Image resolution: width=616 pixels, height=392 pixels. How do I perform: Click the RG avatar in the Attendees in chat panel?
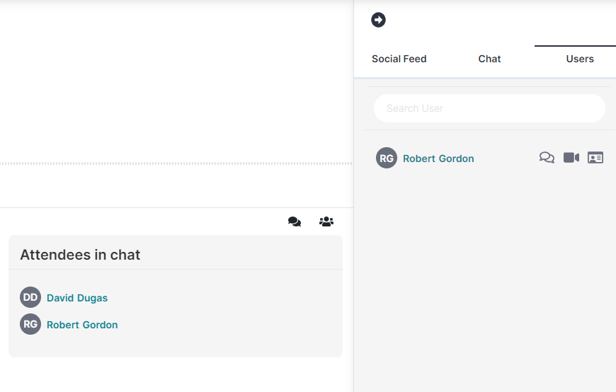click(x=30, y=325)
